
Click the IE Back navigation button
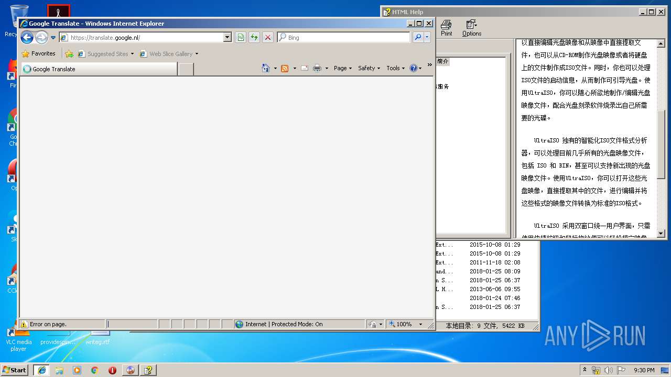click(x=27, y=37)
